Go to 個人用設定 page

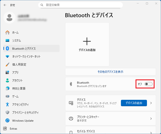(31, 65)
